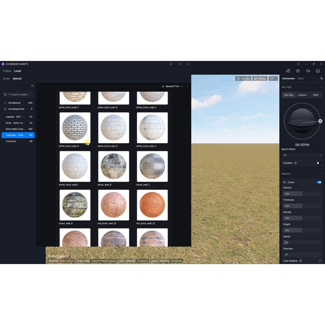Select the Concrete - CGA... folder
The image size is (325, 325).
point(18,135)
